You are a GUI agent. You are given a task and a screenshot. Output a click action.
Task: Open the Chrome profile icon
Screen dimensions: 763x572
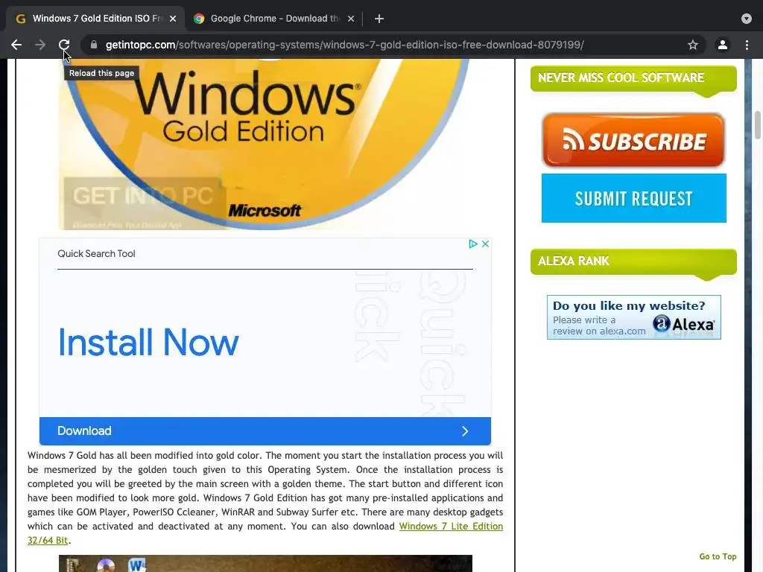point(723,45)
